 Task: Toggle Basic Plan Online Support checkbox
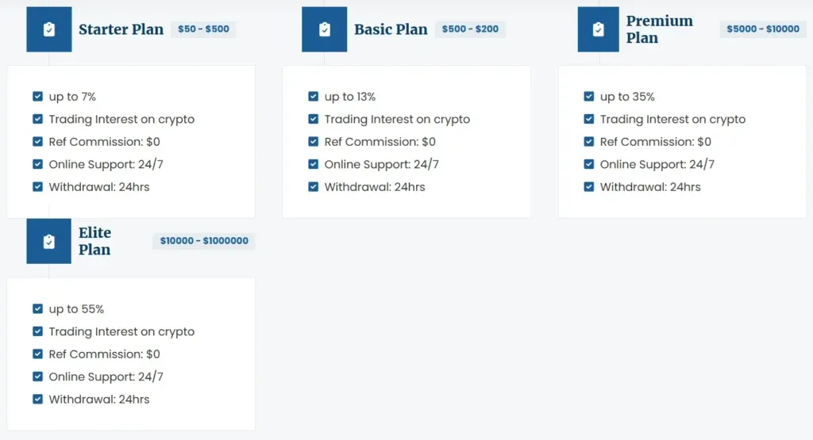tap(314, 165)
